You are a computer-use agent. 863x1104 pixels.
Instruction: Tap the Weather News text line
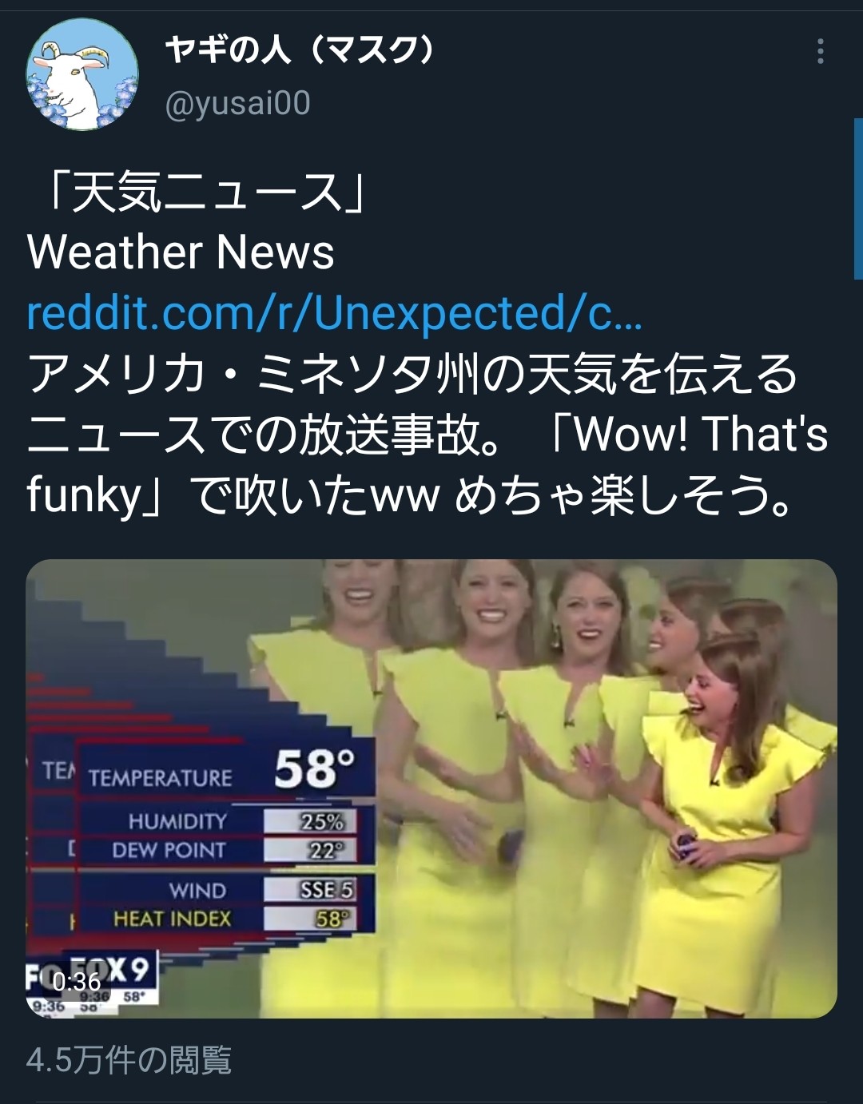(181, 252)
